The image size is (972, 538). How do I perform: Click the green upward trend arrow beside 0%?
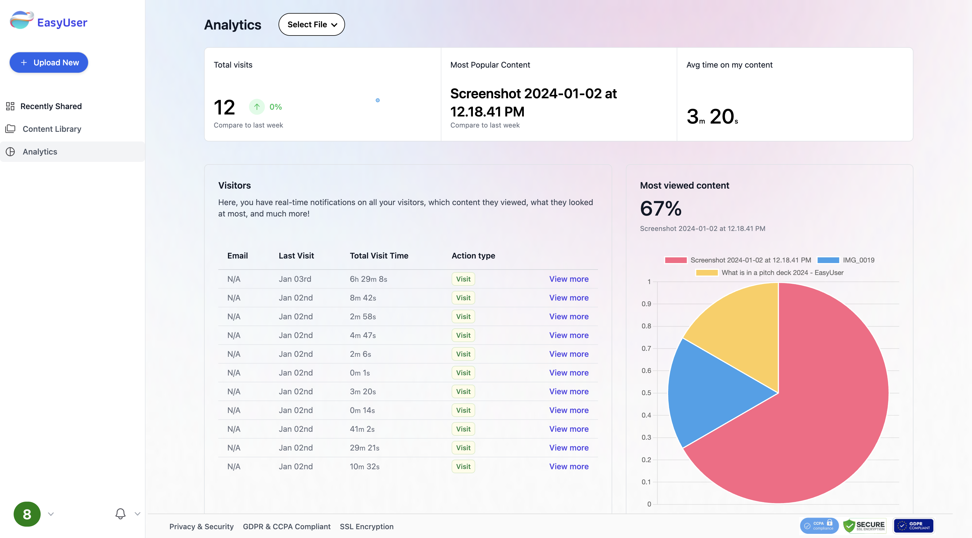(257, 107)
